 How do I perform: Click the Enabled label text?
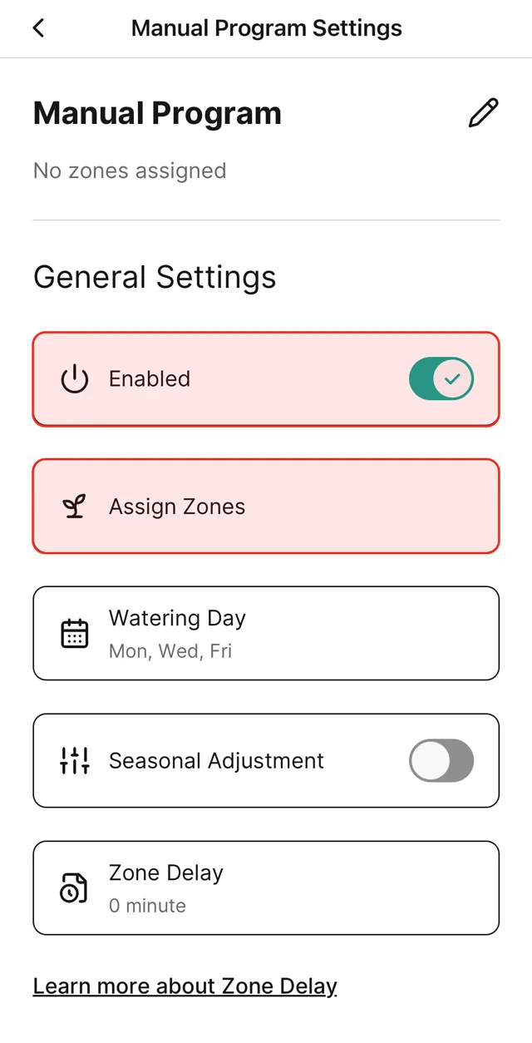click(x=150, y=379)
